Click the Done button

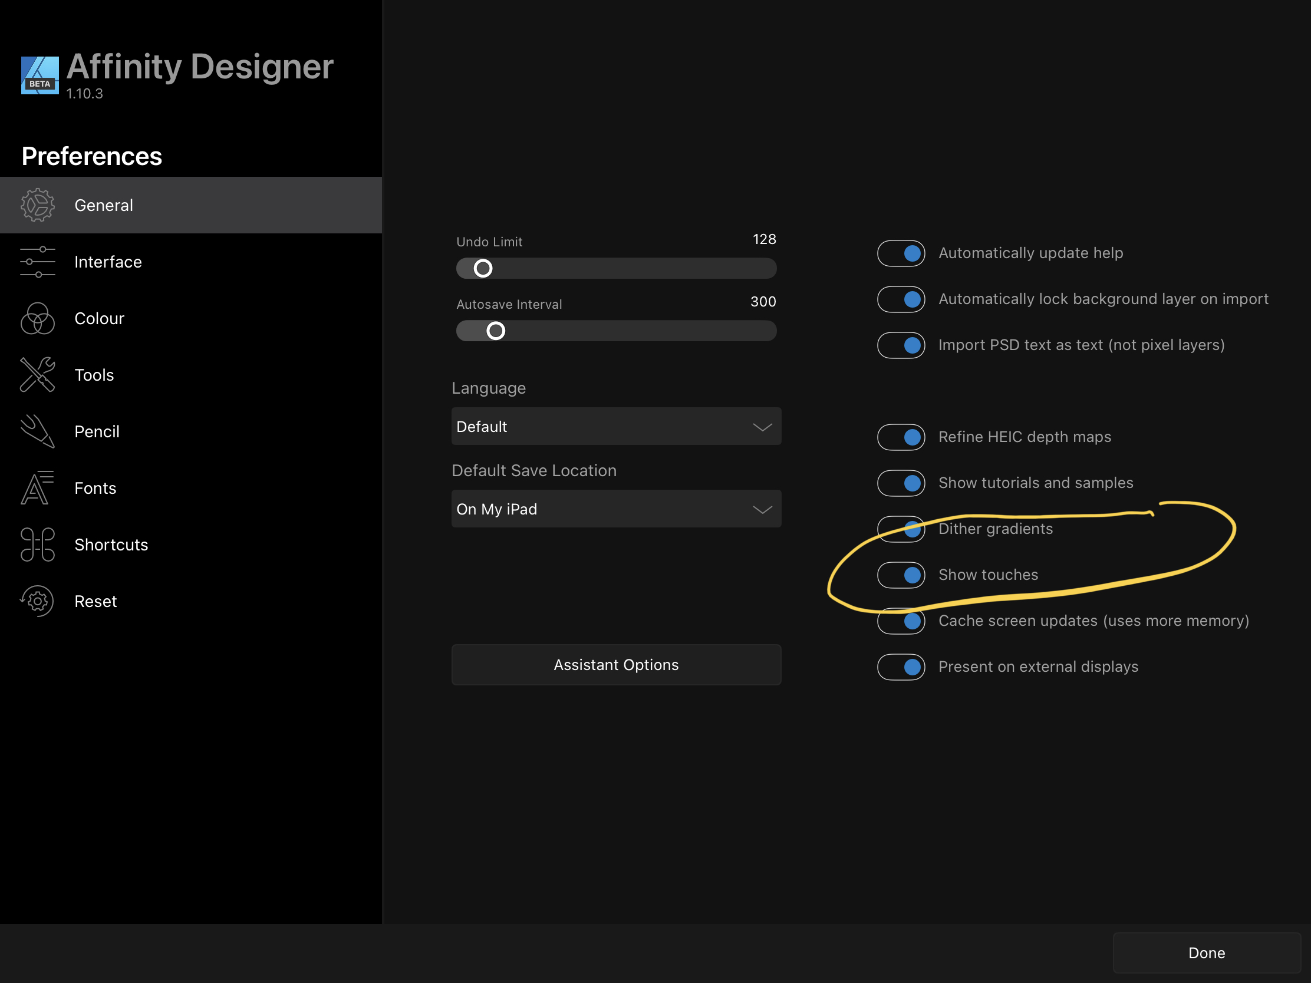[1207, 953]
